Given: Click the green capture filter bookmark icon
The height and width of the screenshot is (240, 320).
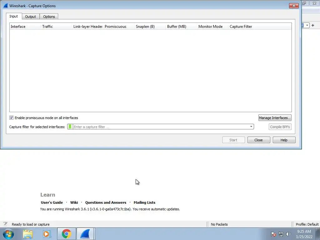Looking at the screenshot, I should tap(70, 127).
